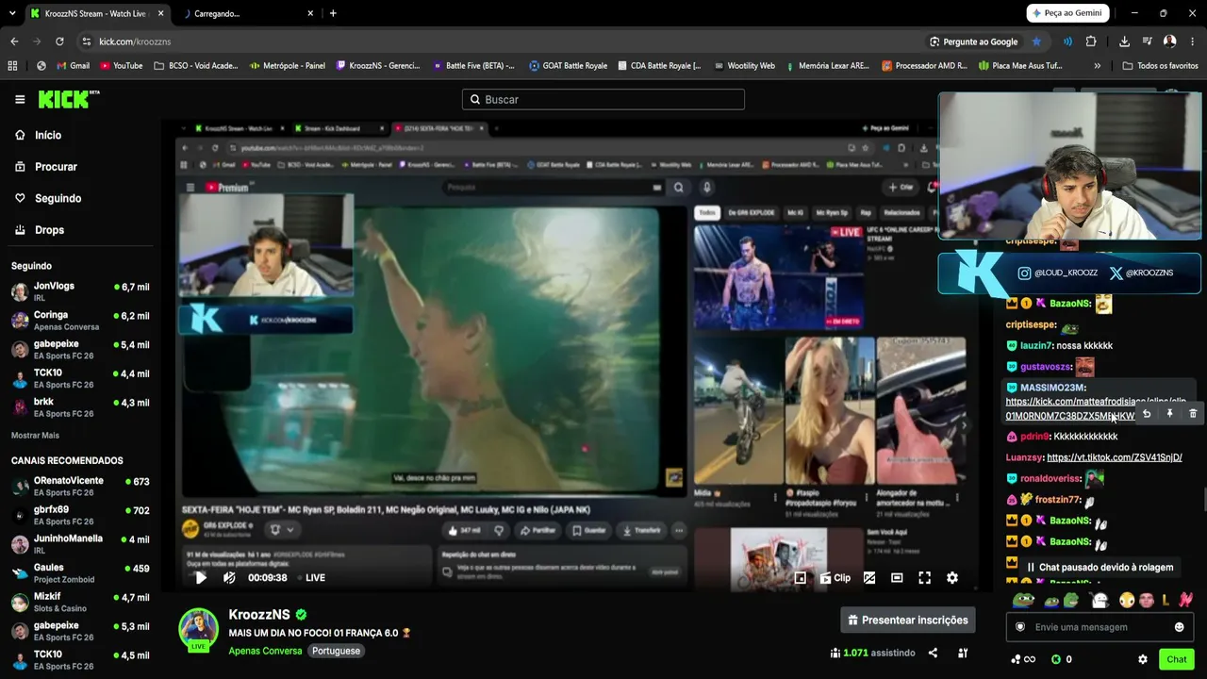Screen dimensions: 1207x679
Task: Open the stream moderation options icon next to share
Action: pos(963,653)
